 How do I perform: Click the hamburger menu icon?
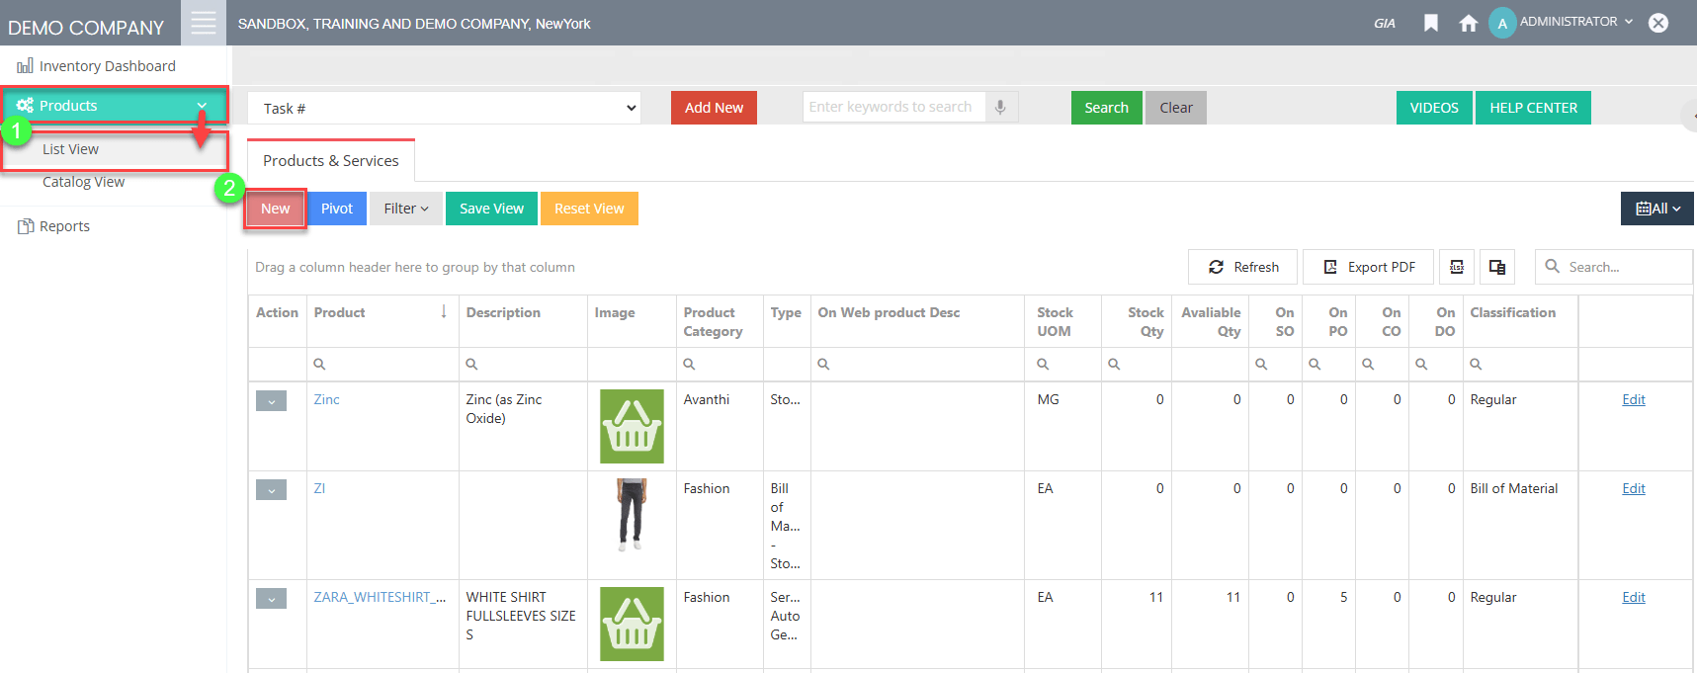coord(204,23)
